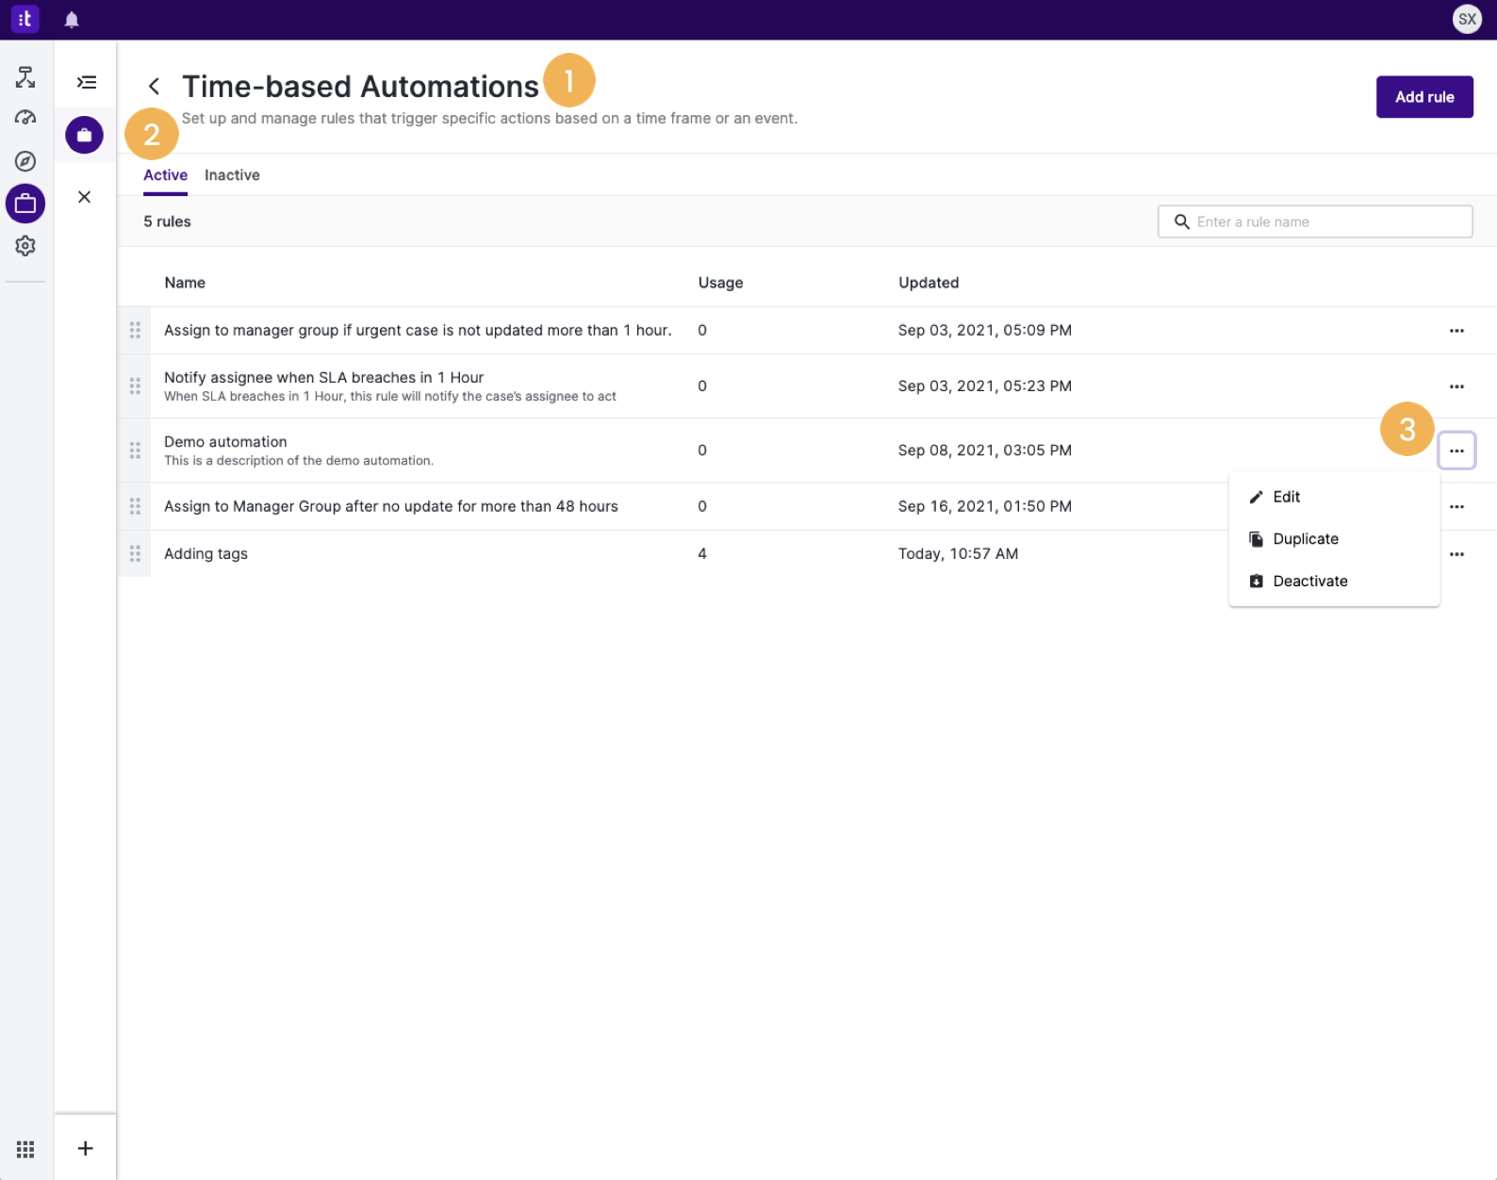Open more options for urgent case rule
This screenshot has height=1180, width=1497.
pos(1456,331)
